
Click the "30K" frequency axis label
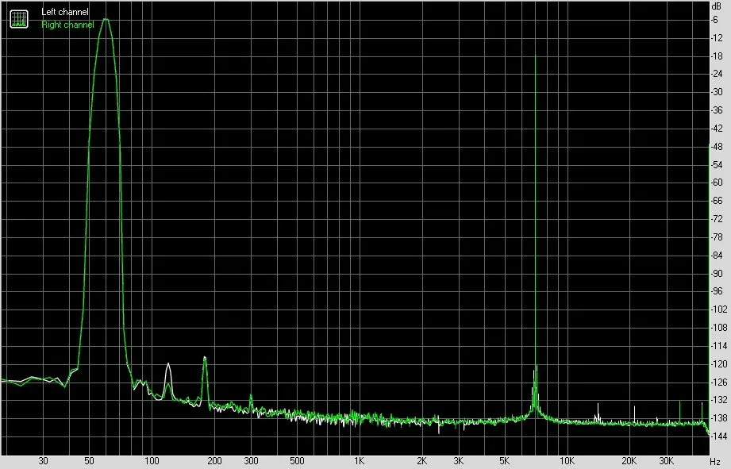[666, 461]
